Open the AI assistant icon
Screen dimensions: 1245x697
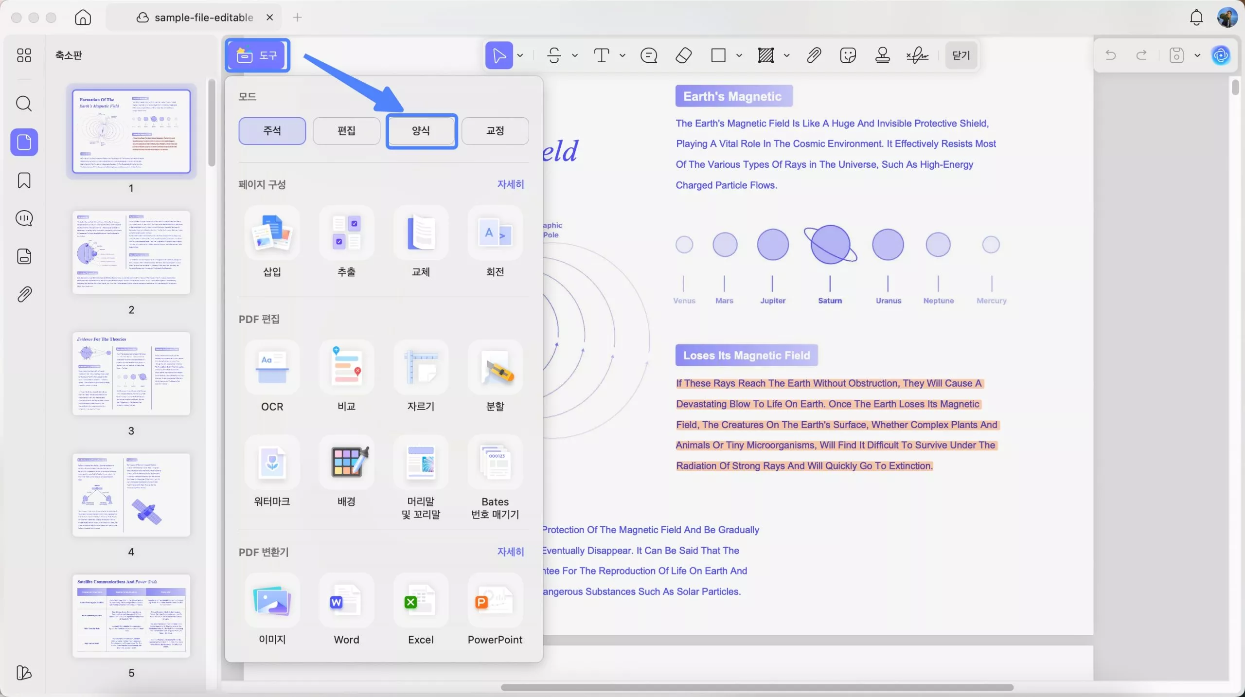click(1221, 55)
